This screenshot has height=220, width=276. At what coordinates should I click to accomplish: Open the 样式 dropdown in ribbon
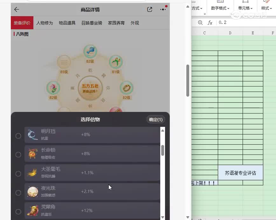coord(266,8)
